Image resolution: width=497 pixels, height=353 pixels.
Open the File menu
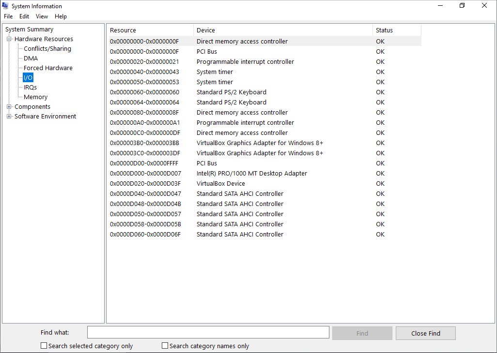point(8,16)
